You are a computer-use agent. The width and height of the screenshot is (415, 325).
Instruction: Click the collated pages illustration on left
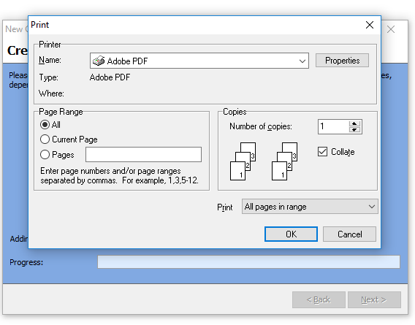pos(243,161)
